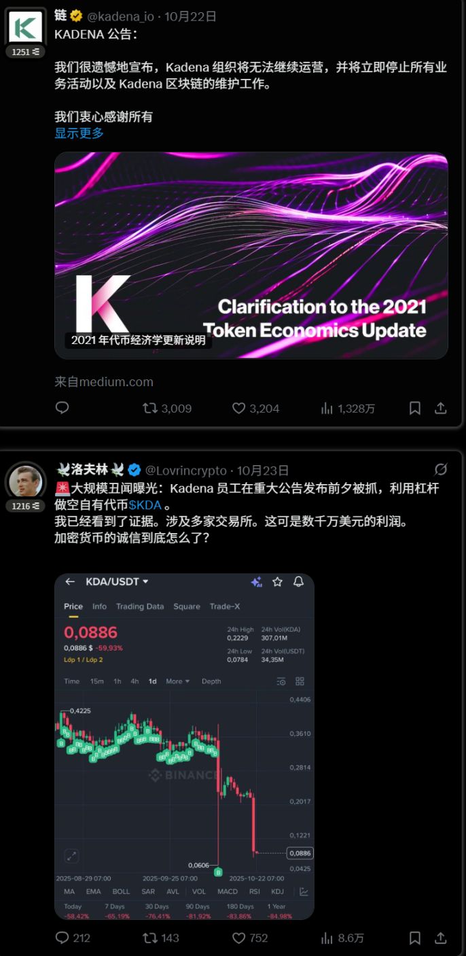Expand the post with 显示更多

pos(79,133)
